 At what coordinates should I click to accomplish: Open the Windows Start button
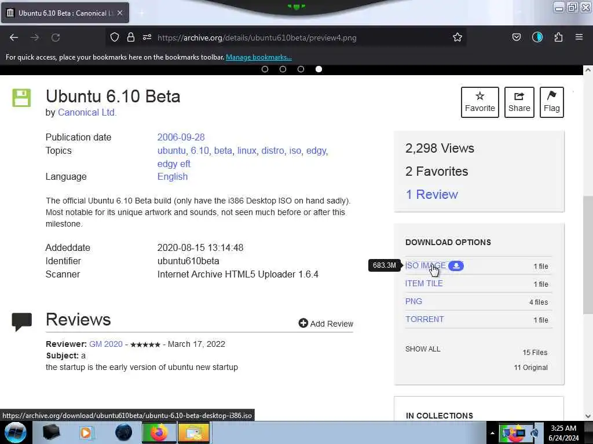[x=15, y=432]
